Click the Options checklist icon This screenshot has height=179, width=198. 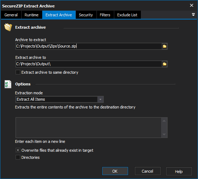coord(8,84)
